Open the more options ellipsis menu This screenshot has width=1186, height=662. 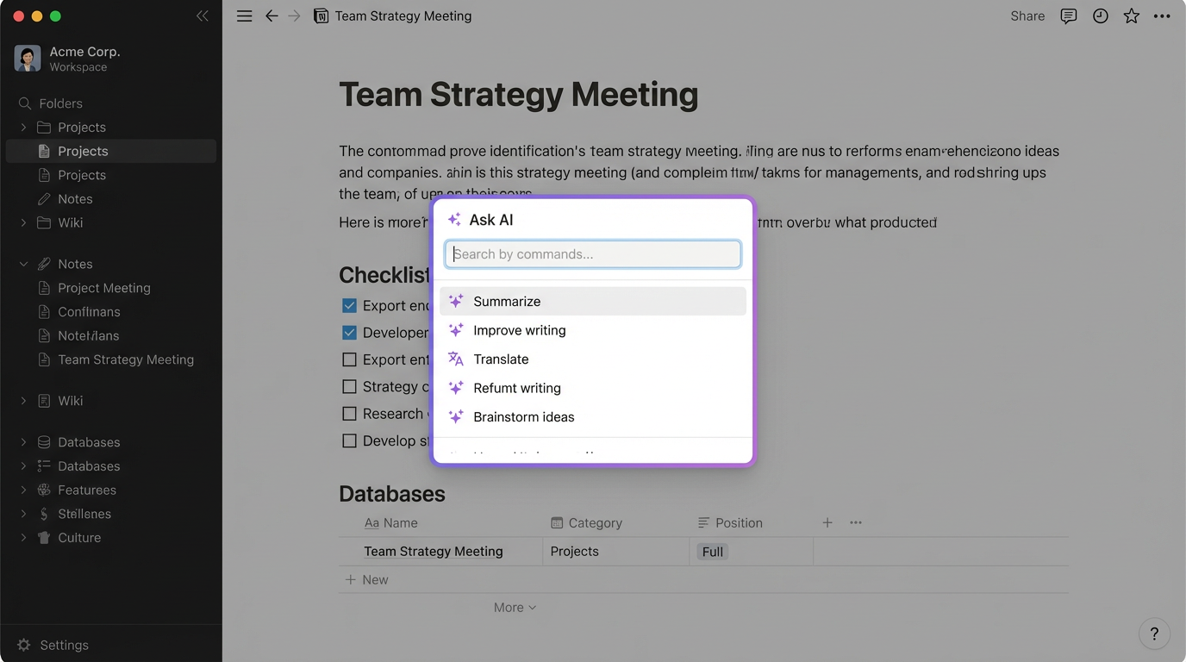(1162, 16)
